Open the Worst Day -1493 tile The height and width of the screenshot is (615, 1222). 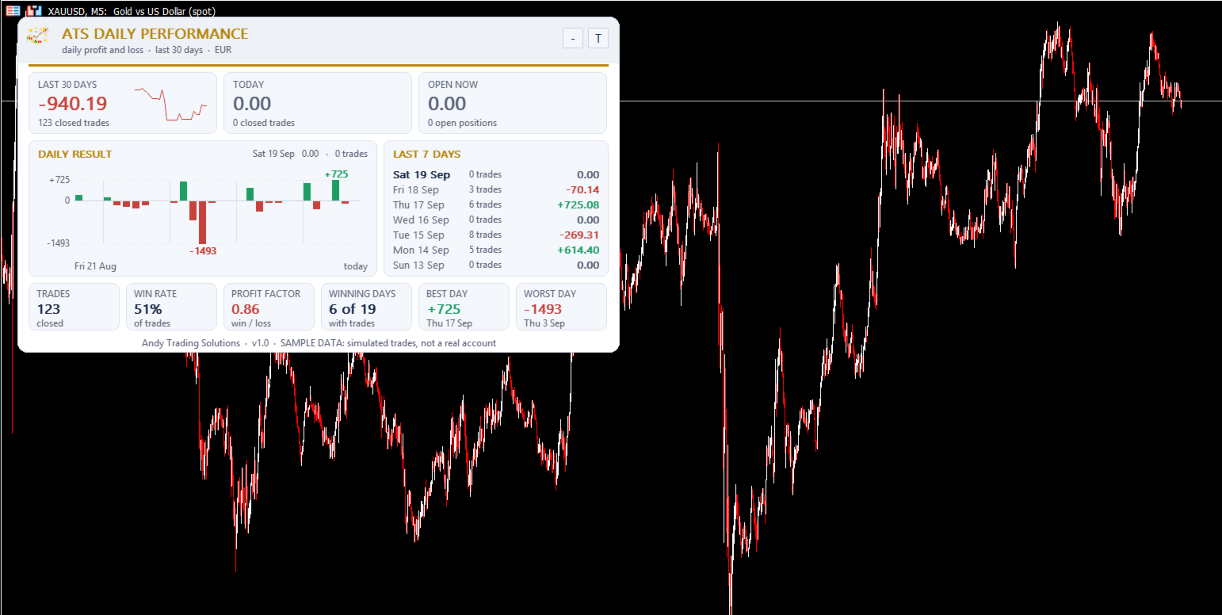tap(561, 307)
